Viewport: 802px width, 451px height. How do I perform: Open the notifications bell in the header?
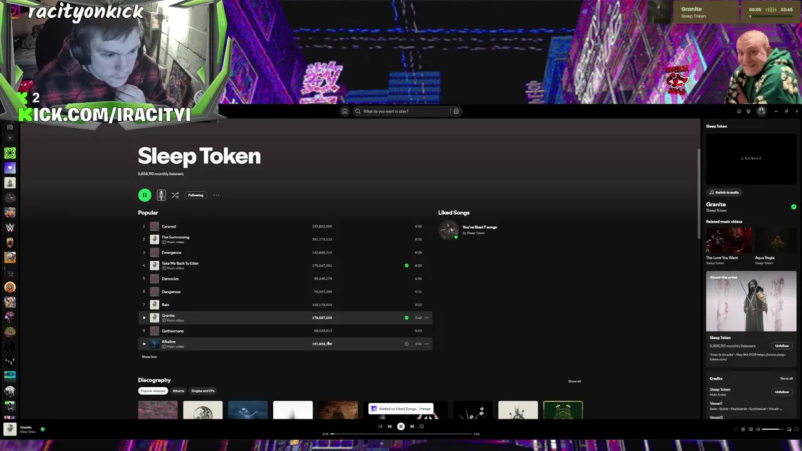[739, 111]
